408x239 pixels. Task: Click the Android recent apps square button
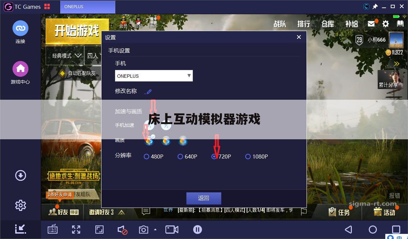point(396,230)
